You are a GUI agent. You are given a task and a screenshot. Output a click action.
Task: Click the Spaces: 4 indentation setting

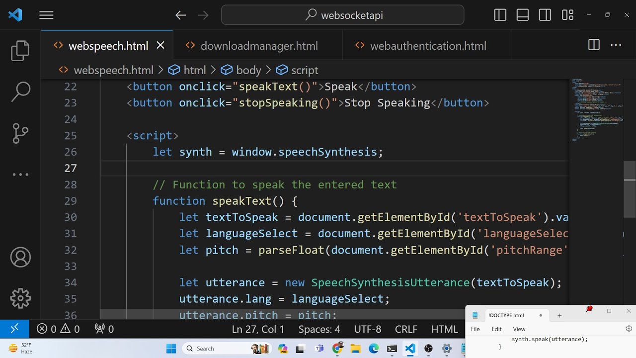point(319,329)
